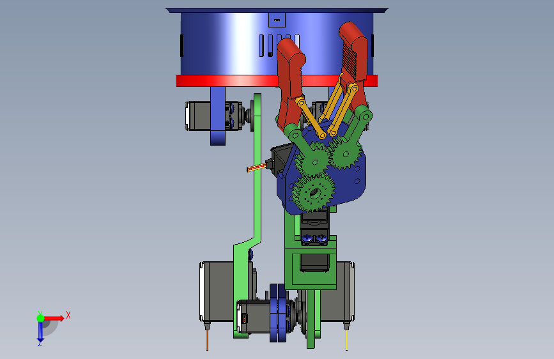Select the lowest green drive gear
The width and height of the screenshot is (554, 359).
[313, 192]
